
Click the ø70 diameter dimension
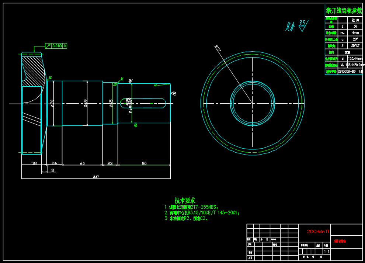[x=53, y=103]
